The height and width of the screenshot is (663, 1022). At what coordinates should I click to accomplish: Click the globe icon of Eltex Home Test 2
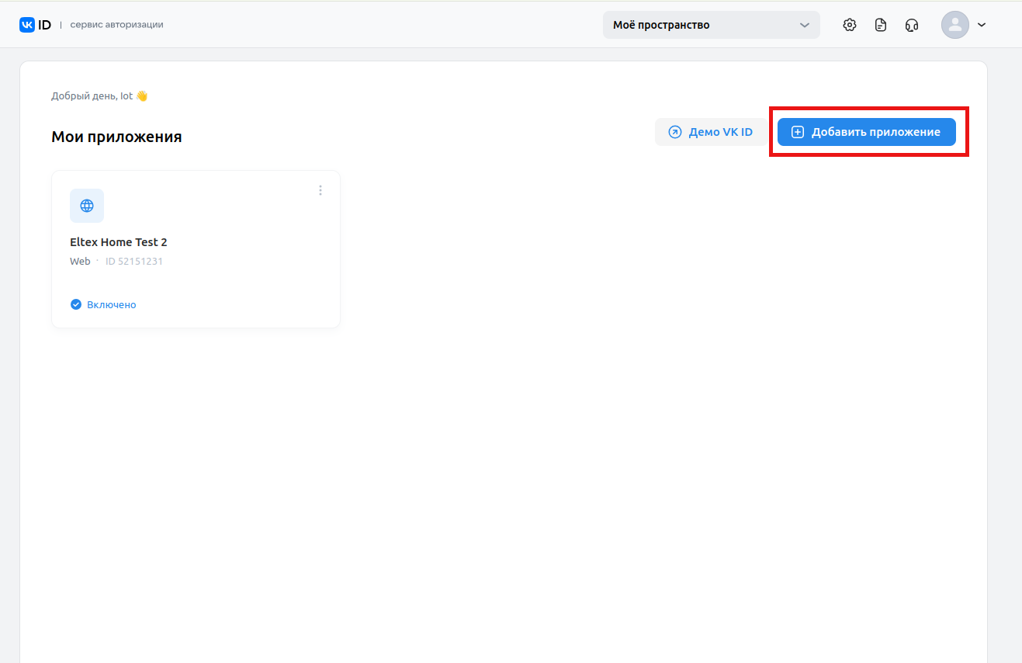coord(87,206)
